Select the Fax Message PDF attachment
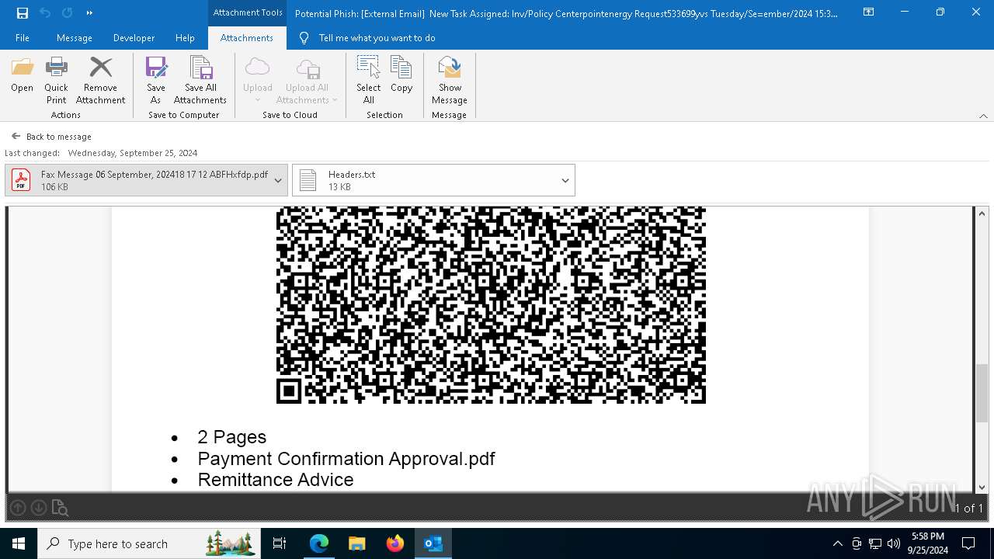Viewport: 994px width, 559px height. tap(146, 180)
